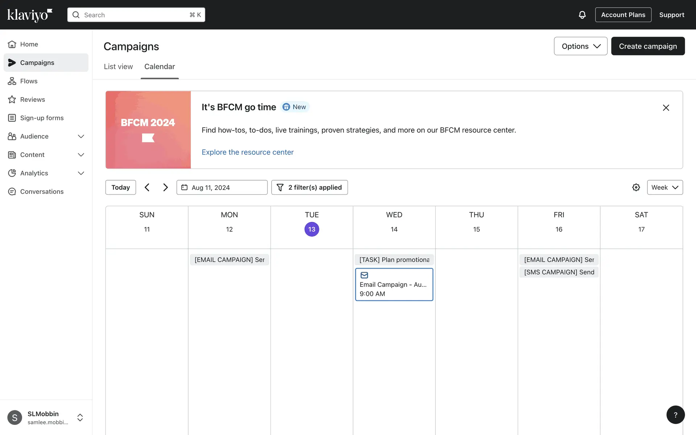Dismiss the BFCM banner
Viewport: 696px width, 435px height.
[x=666, y=108]
